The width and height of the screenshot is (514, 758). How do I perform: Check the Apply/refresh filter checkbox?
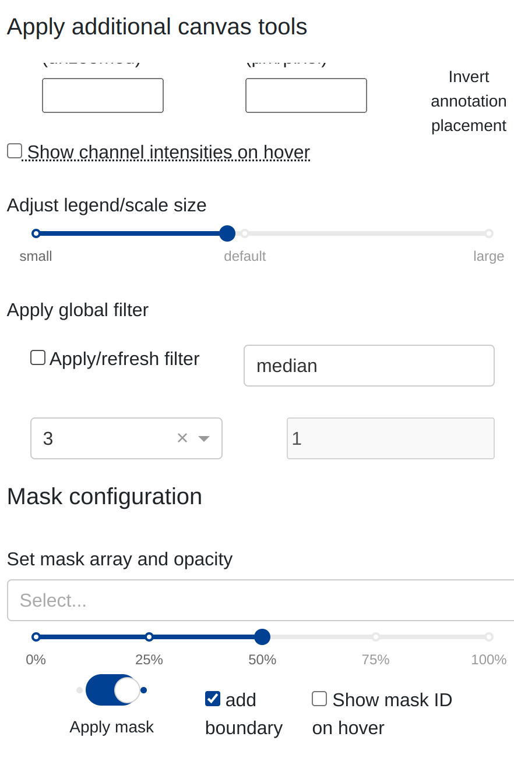[38, 357]
